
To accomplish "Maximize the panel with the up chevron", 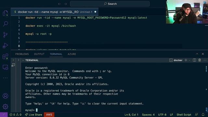I will tap(197, 54).
